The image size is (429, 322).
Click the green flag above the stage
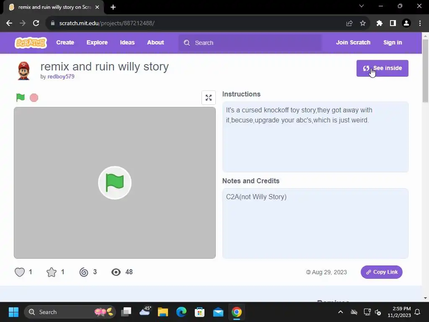tap(21, 97)
